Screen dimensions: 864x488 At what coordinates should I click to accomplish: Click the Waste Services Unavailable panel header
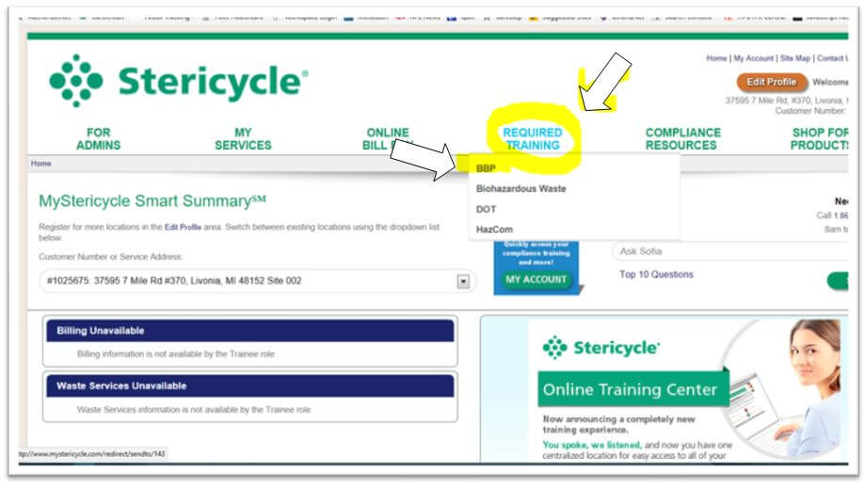click(x=250, y=386)
